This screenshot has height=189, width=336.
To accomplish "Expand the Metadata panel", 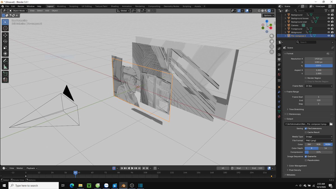I will pos(291,175).
